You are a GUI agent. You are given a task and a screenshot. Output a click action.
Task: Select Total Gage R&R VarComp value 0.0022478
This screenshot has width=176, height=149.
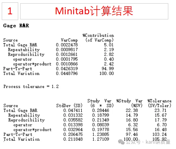(67, 45)
